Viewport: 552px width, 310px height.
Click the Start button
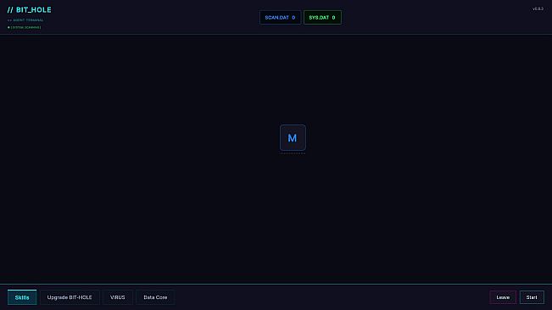532,297
